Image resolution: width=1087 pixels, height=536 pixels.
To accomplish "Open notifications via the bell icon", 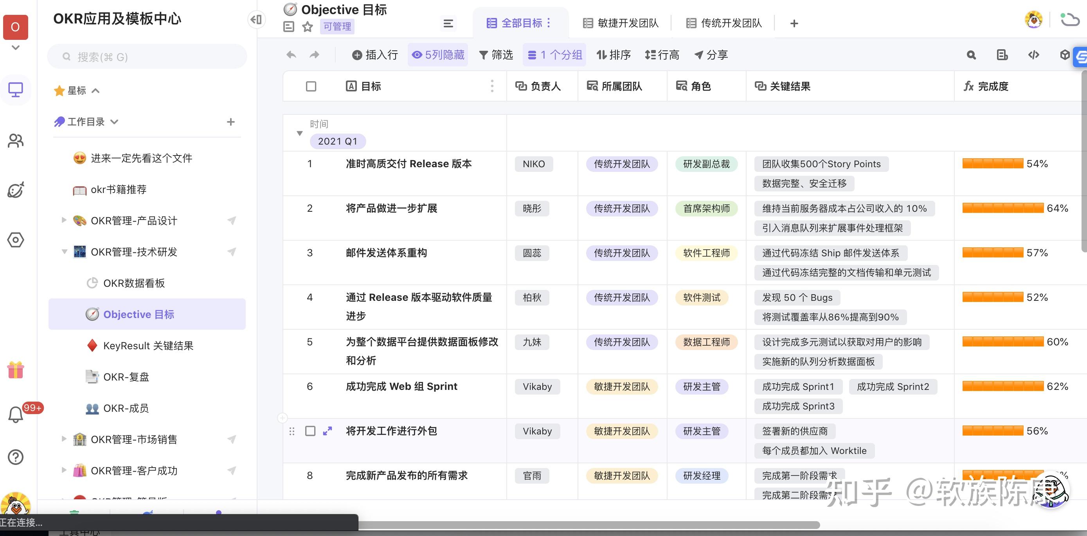I will pyautogui.click(x=16, y=414).
